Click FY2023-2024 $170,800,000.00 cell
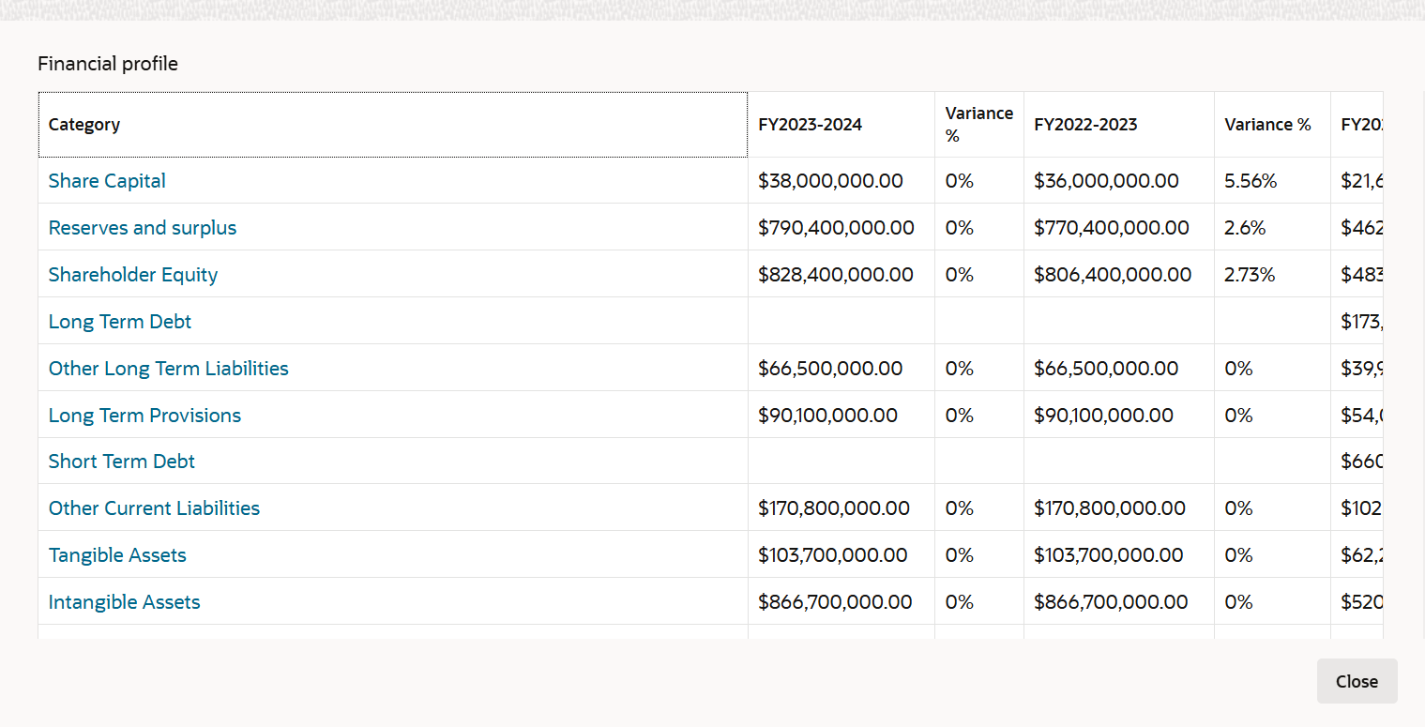This screenshot has width=1425, height=727. (x=841, y=508)
